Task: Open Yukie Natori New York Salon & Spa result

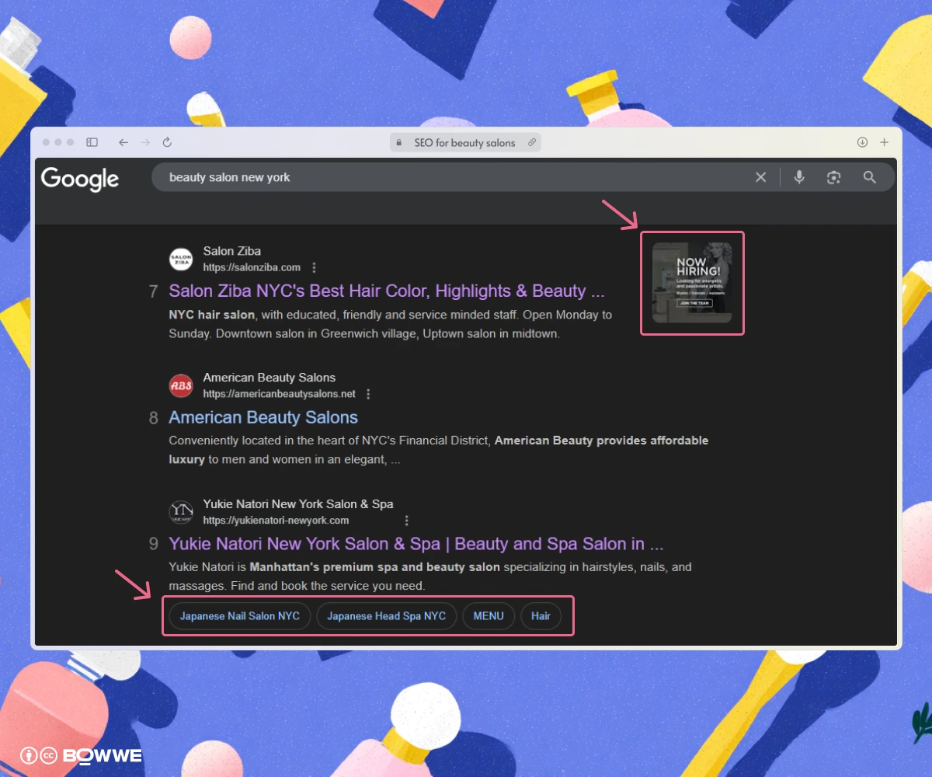Action: (416, 544)
